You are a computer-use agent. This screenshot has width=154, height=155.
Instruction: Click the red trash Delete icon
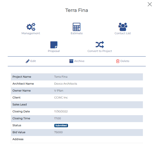pos(118,61)
